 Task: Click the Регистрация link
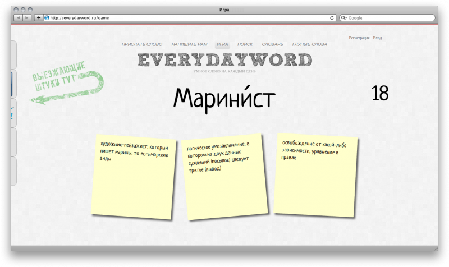tap(359, 38)
